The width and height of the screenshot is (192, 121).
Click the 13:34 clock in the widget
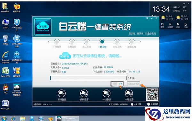click(161, 9)
